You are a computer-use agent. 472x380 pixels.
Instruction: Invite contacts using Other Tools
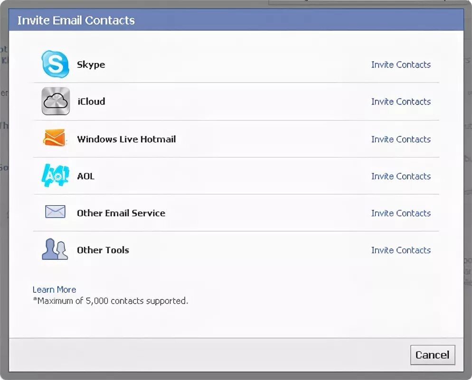[401, 250]
